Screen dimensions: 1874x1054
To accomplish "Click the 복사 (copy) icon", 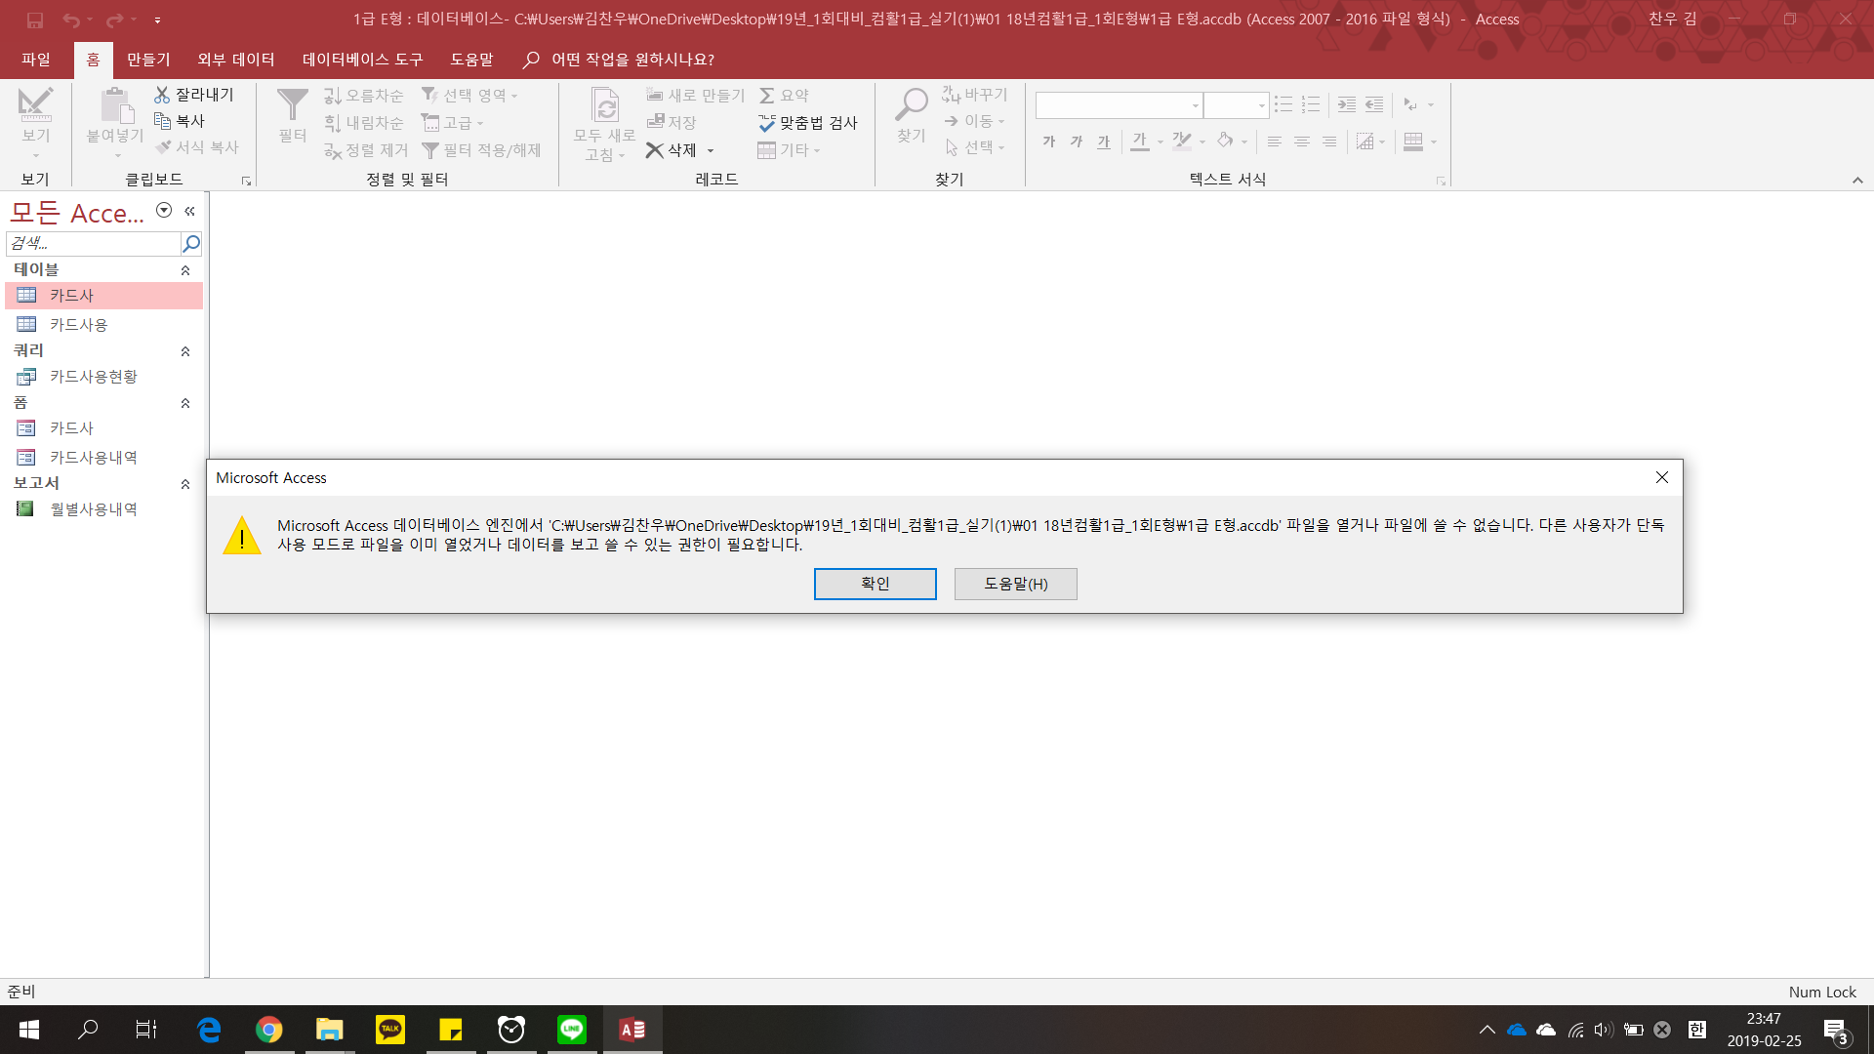I will (162, 121).
